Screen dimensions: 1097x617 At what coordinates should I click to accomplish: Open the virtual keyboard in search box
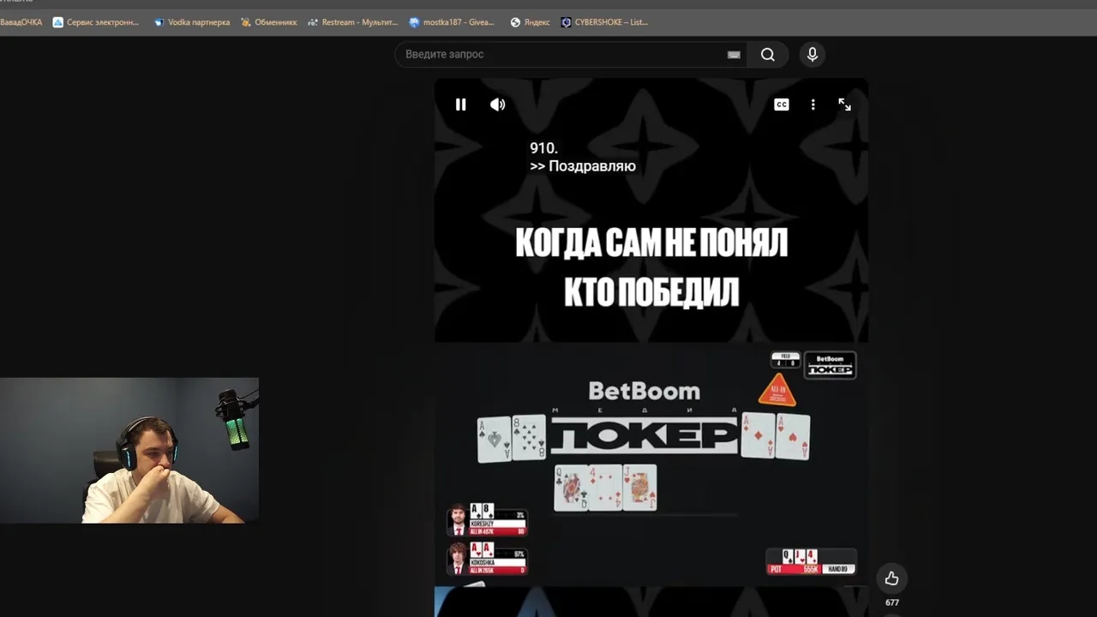(734, 55)
